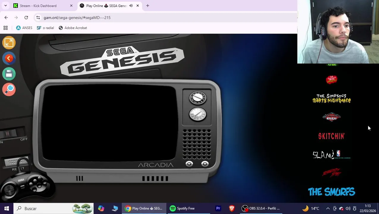Go back with the browser back arrow
The width and height of the screenshot is (379, 214).
click(x=6, y=18)
